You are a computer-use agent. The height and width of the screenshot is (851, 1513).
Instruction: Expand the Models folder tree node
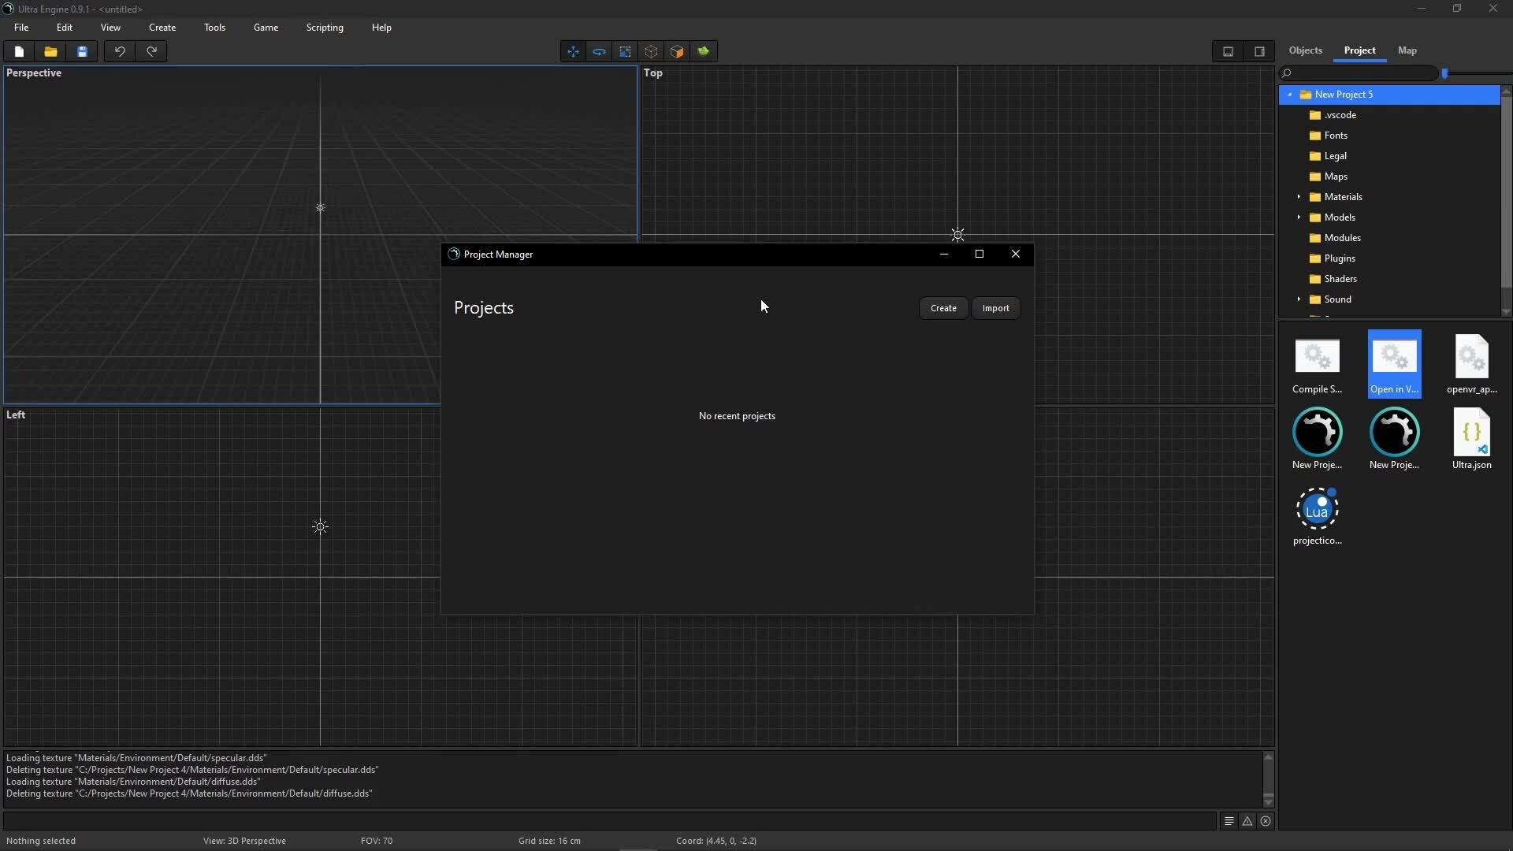click(x=1299, y=217)
